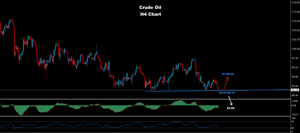Click the current price tag 86.28
This screenshot has width=300, height=133.
coord(295,90)
